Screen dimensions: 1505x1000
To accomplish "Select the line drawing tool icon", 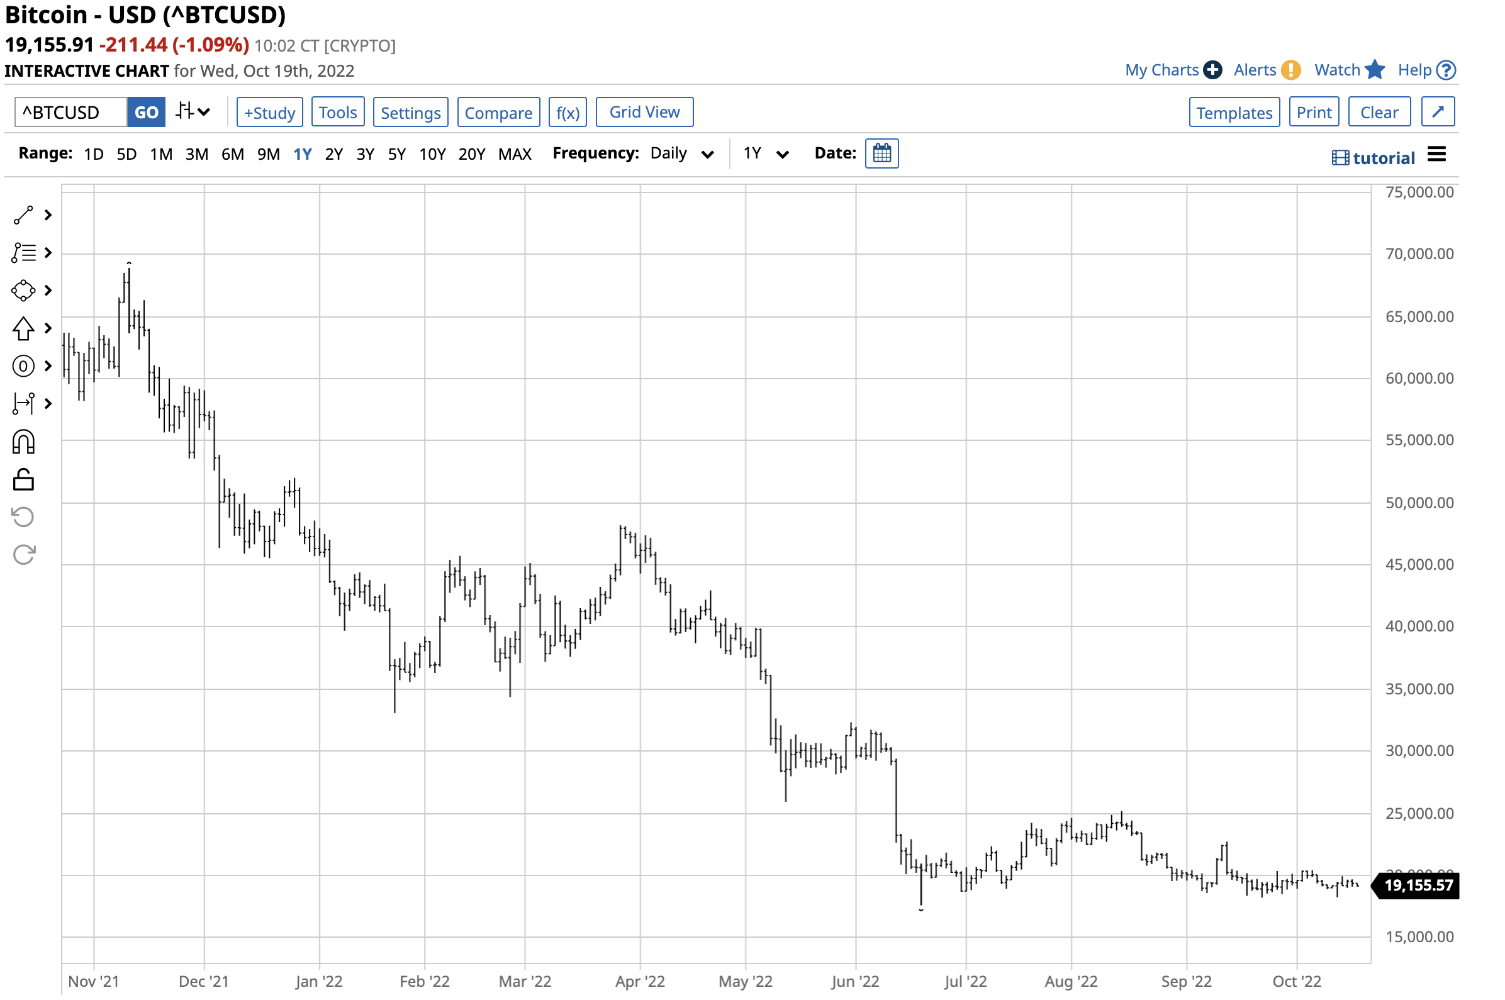I will coord(24,216).
